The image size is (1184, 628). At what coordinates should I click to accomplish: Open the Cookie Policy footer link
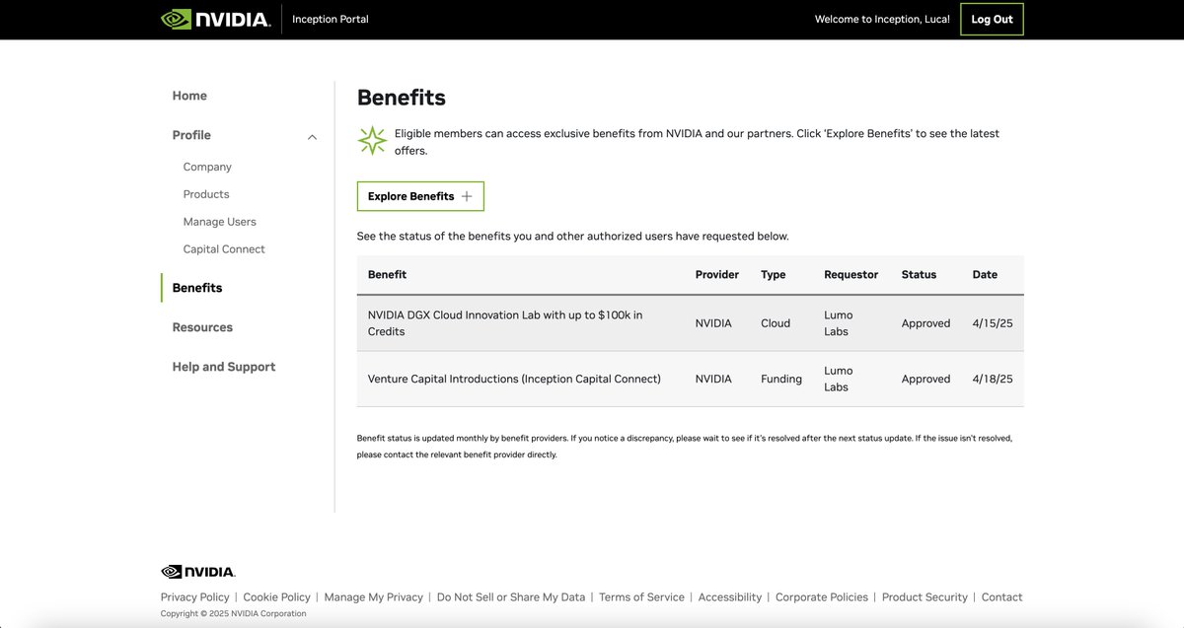coord(277,597)
